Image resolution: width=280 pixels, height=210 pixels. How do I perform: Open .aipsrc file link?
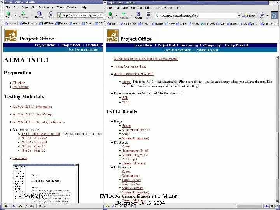[126, 82]
